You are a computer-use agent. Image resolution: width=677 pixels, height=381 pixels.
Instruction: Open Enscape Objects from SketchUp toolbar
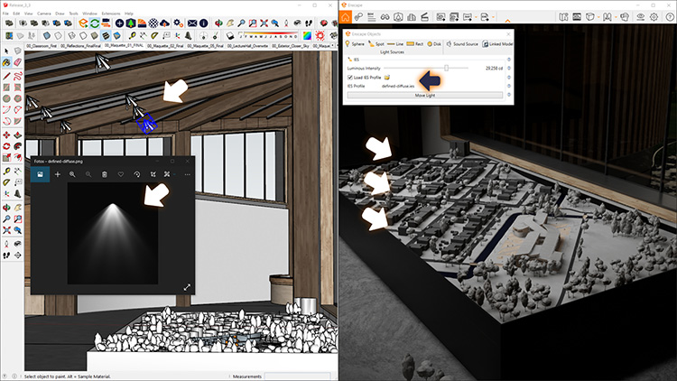(119, 23)
